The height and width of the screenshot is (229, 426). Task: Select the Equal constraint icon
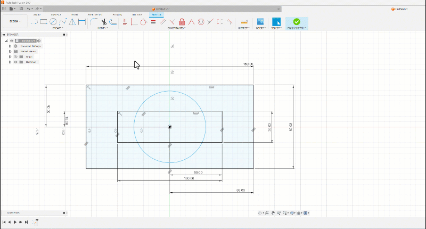point(153,22)
